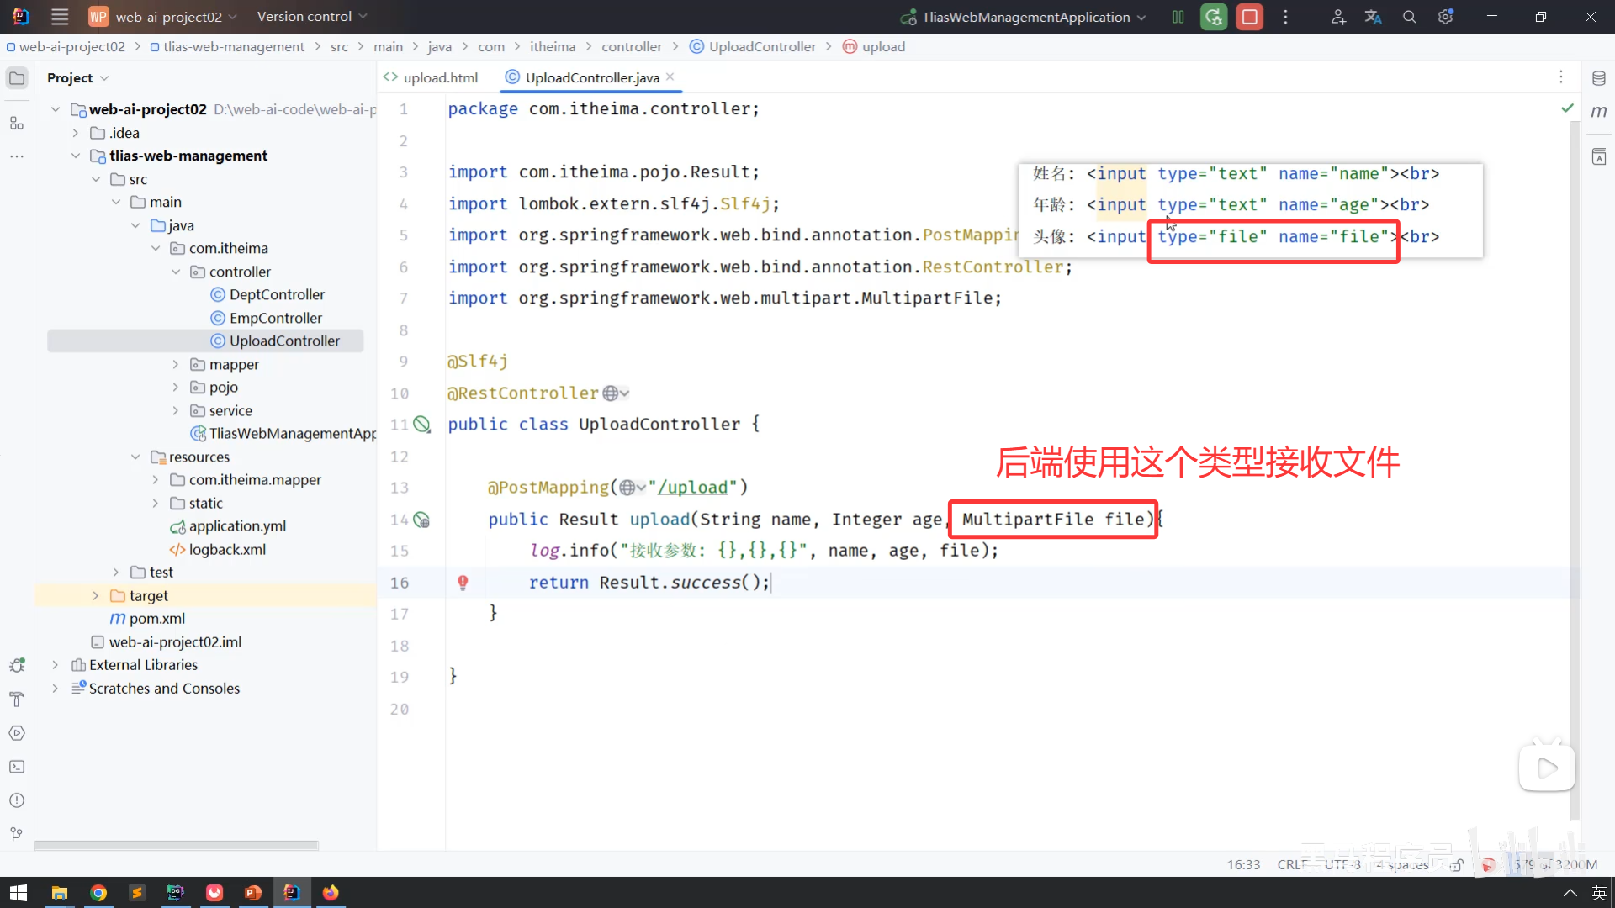This screenshot has height=908, width=1615.
Task: Open the Structure tool window
Action: point(17,124)
